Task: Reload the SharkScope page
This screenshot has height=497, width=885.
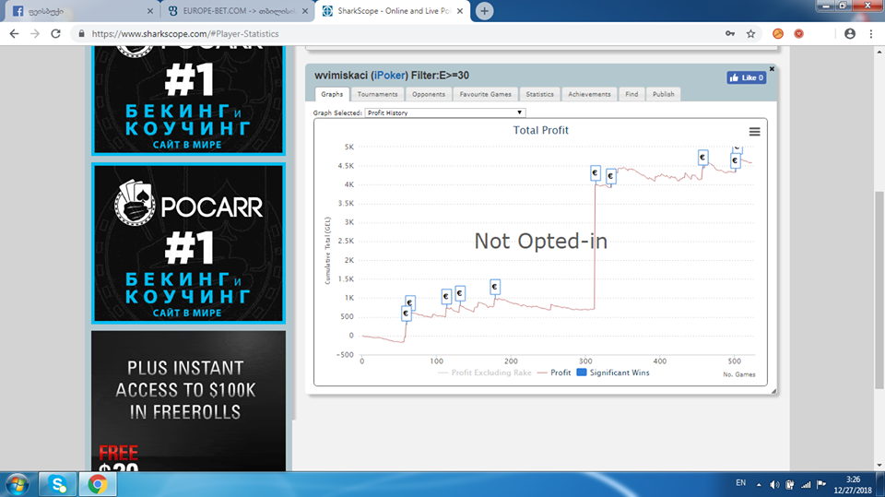Action: [55, 34]
